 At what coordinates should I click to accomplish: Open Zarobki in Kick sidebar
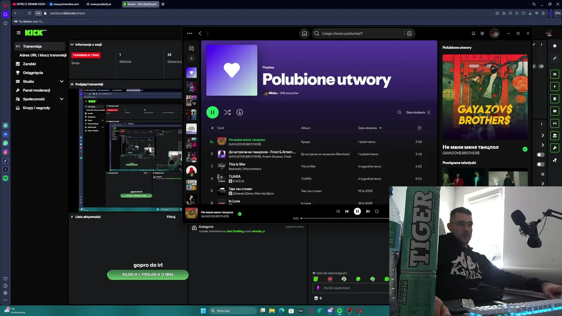[x=29, y=64]
